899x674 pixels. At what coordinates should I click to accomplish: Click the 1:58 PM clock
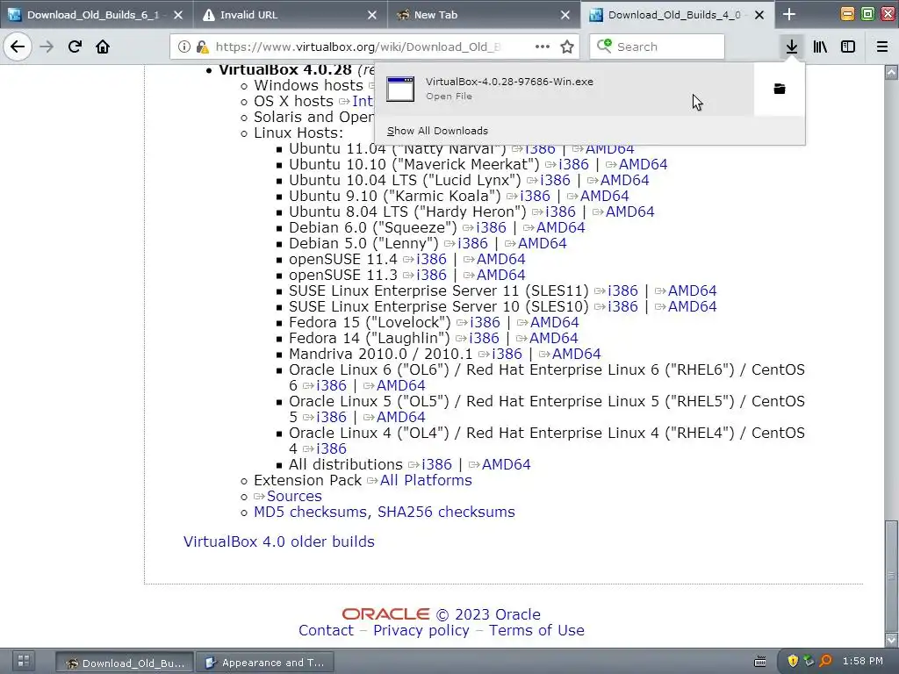point(863,661)
